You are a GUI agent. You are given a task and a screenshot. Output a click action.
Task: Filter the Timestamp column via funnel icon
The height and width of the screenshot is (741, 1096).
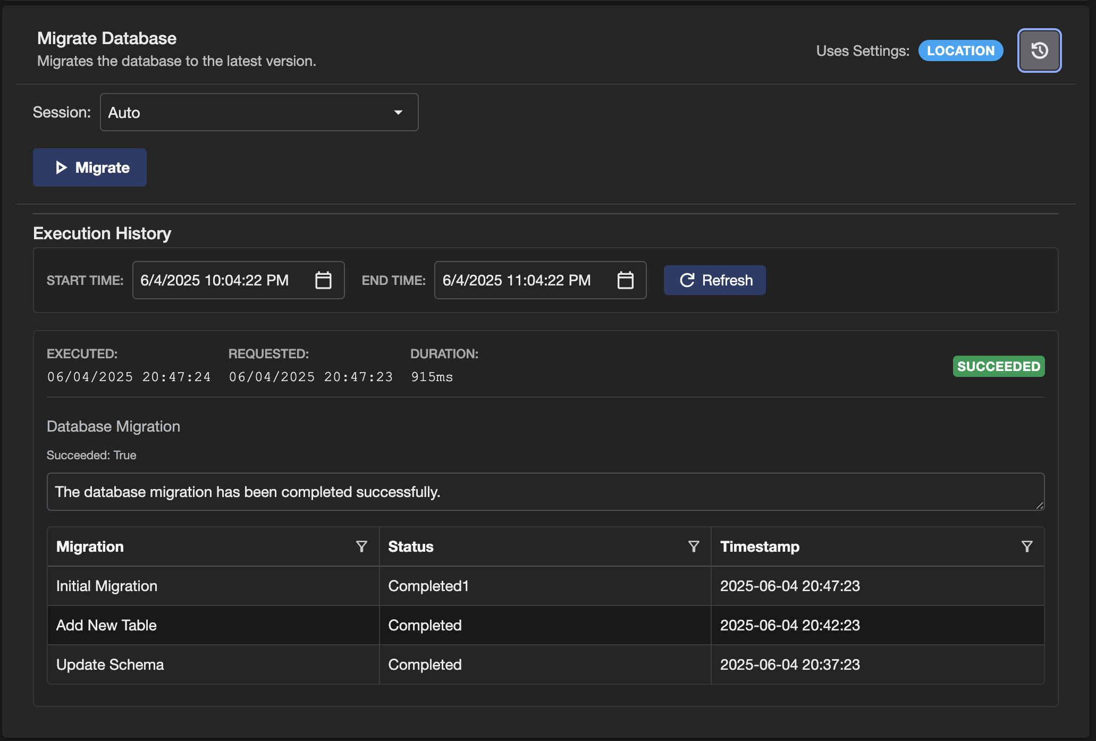coord(1027,546)
